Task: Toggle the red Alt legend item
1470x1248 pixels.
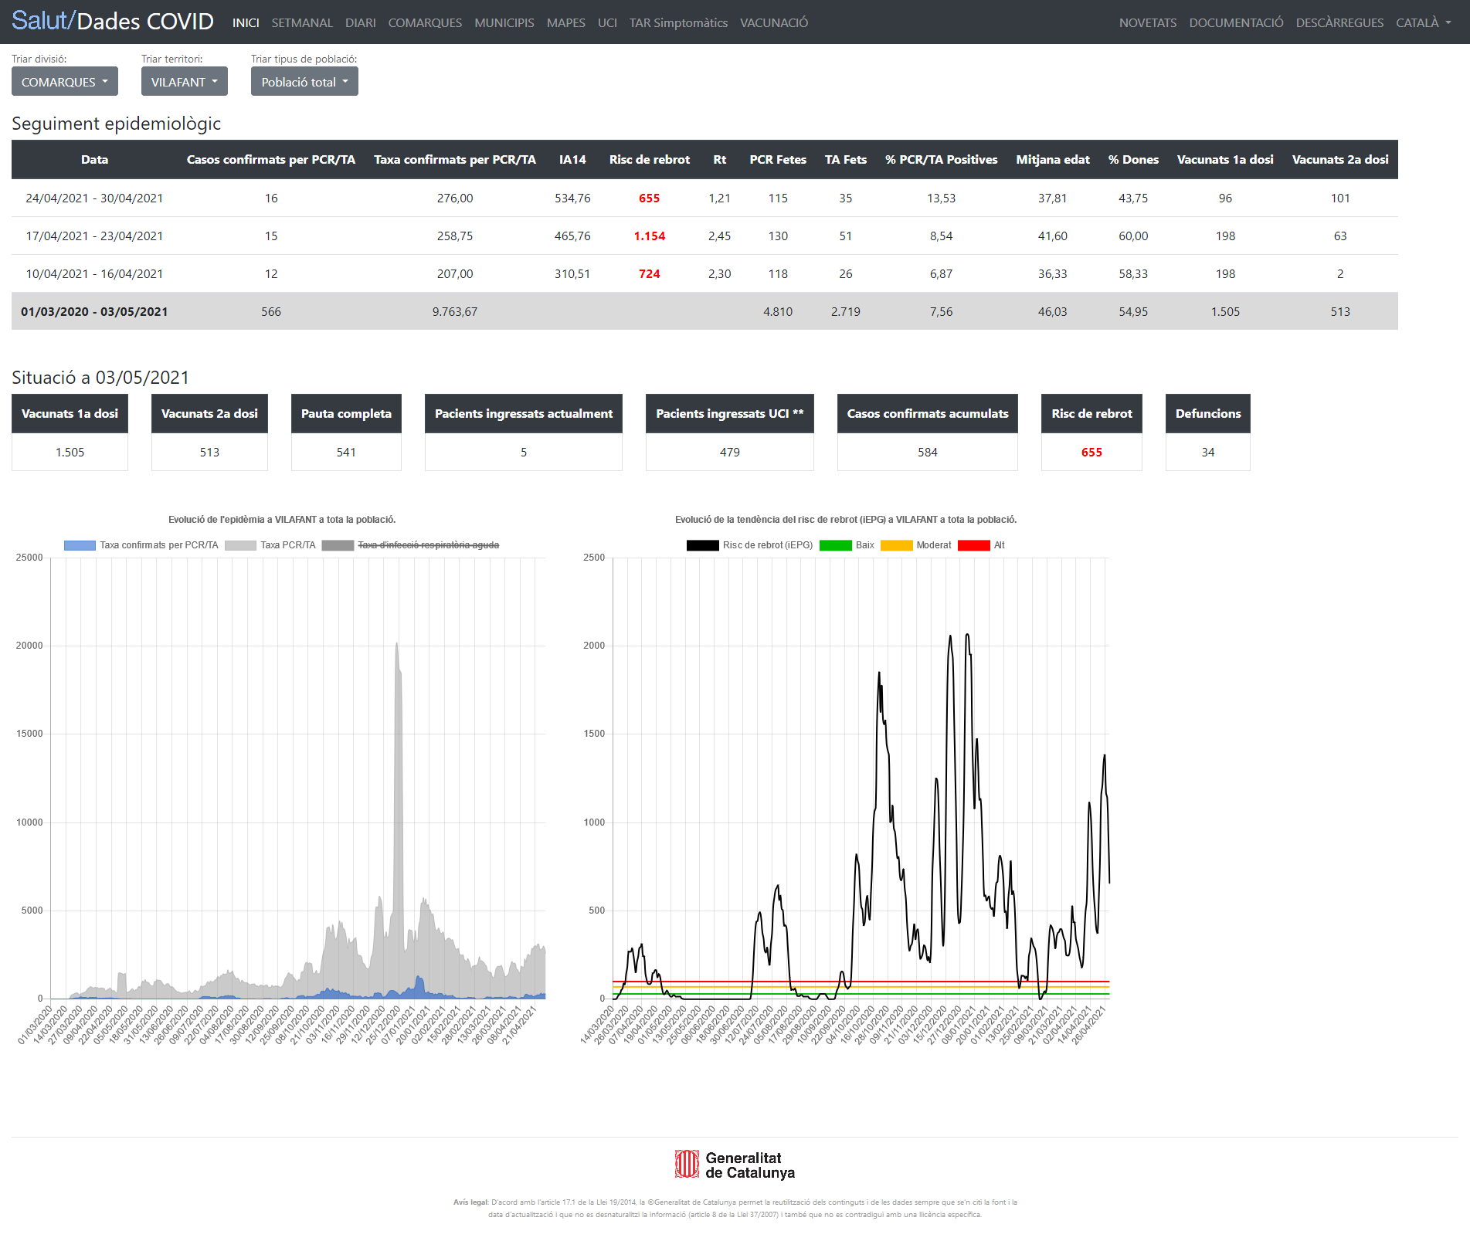Action: [982, 545]
